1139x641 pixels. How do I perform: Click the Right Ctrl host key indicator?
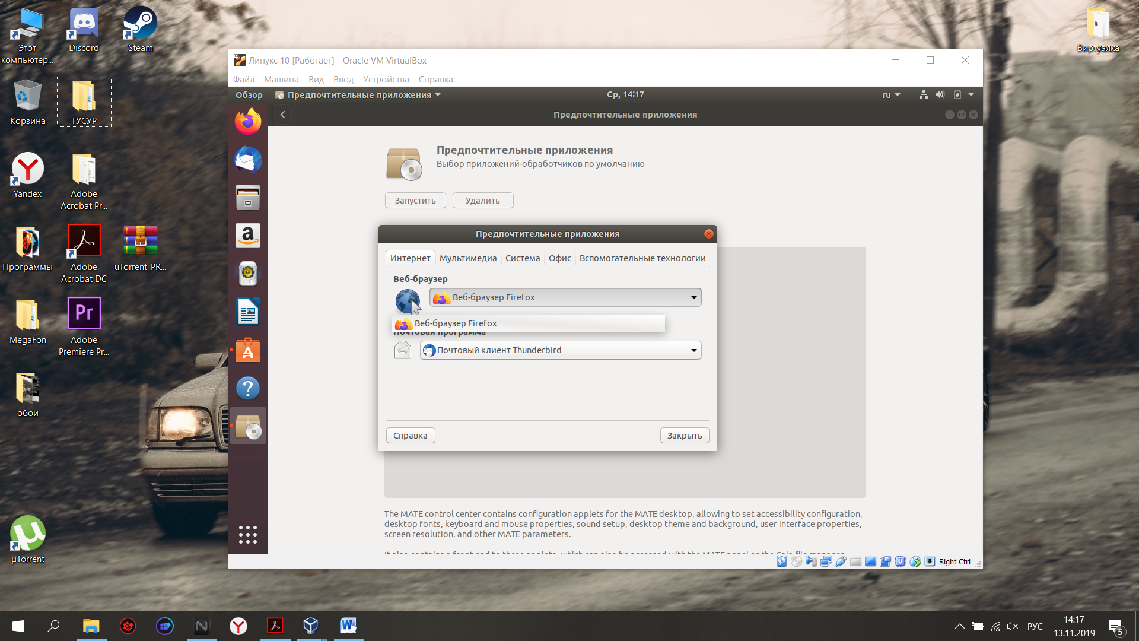coord(955,562)
